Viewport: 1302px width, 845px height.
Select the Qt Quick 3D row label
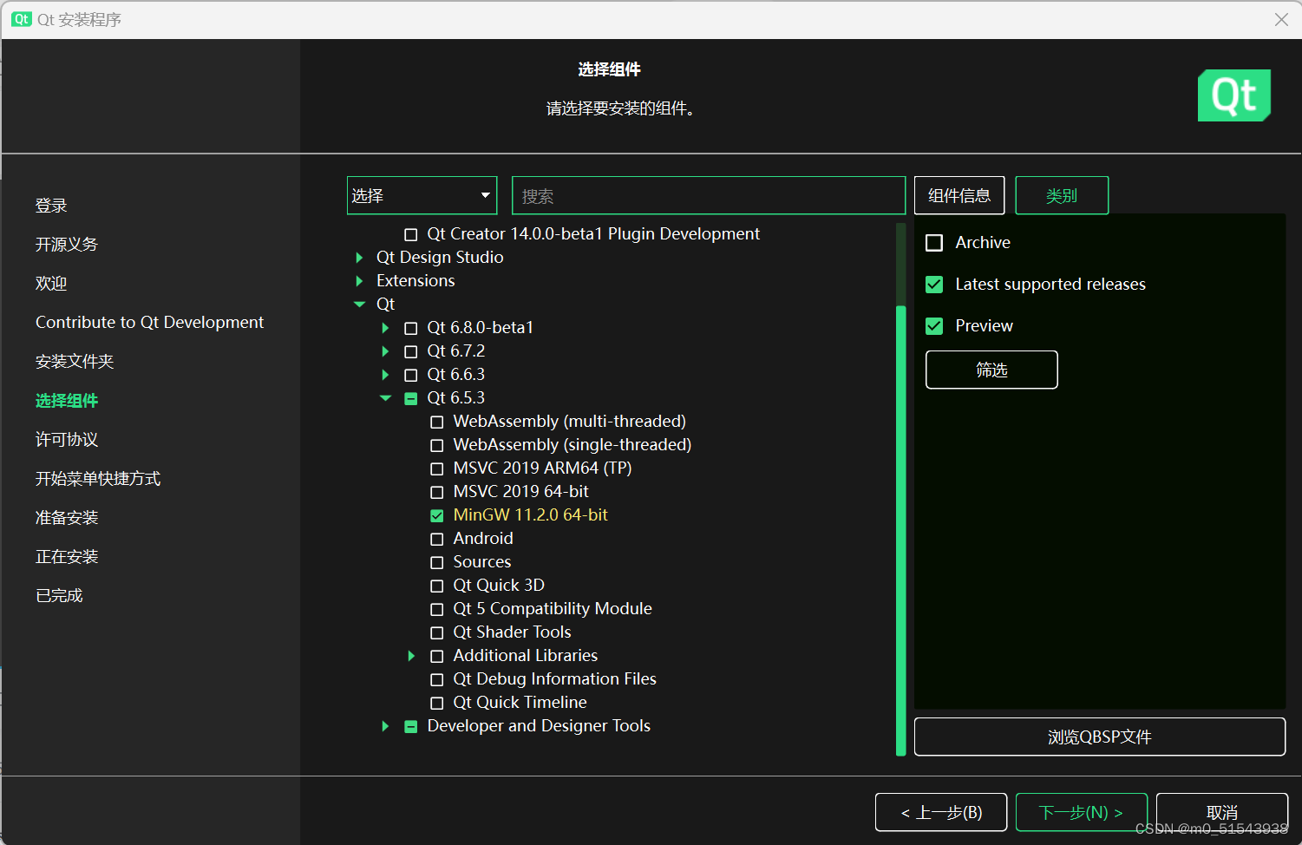coord(499,586)
